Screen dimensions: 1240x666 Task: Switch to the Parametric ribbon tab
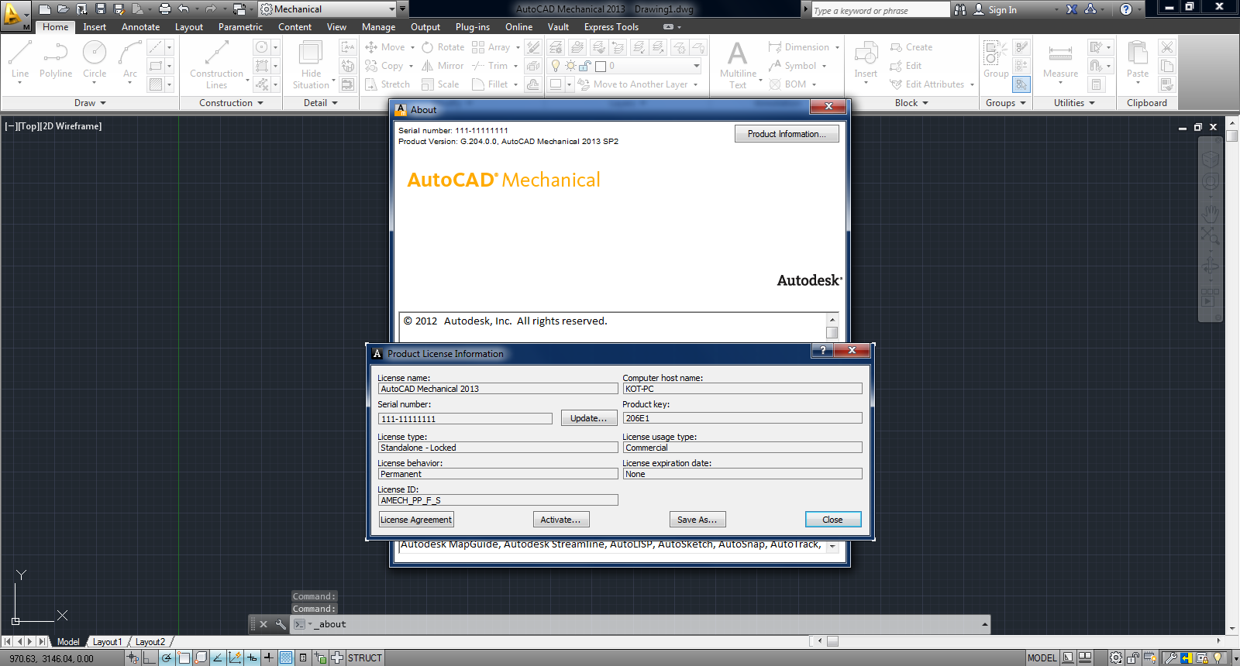(x=240, y=27)
